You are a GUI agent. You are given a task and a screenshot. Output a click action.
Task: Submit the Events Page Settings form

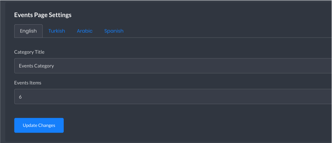pyautogui.click(x=39, y=125)
